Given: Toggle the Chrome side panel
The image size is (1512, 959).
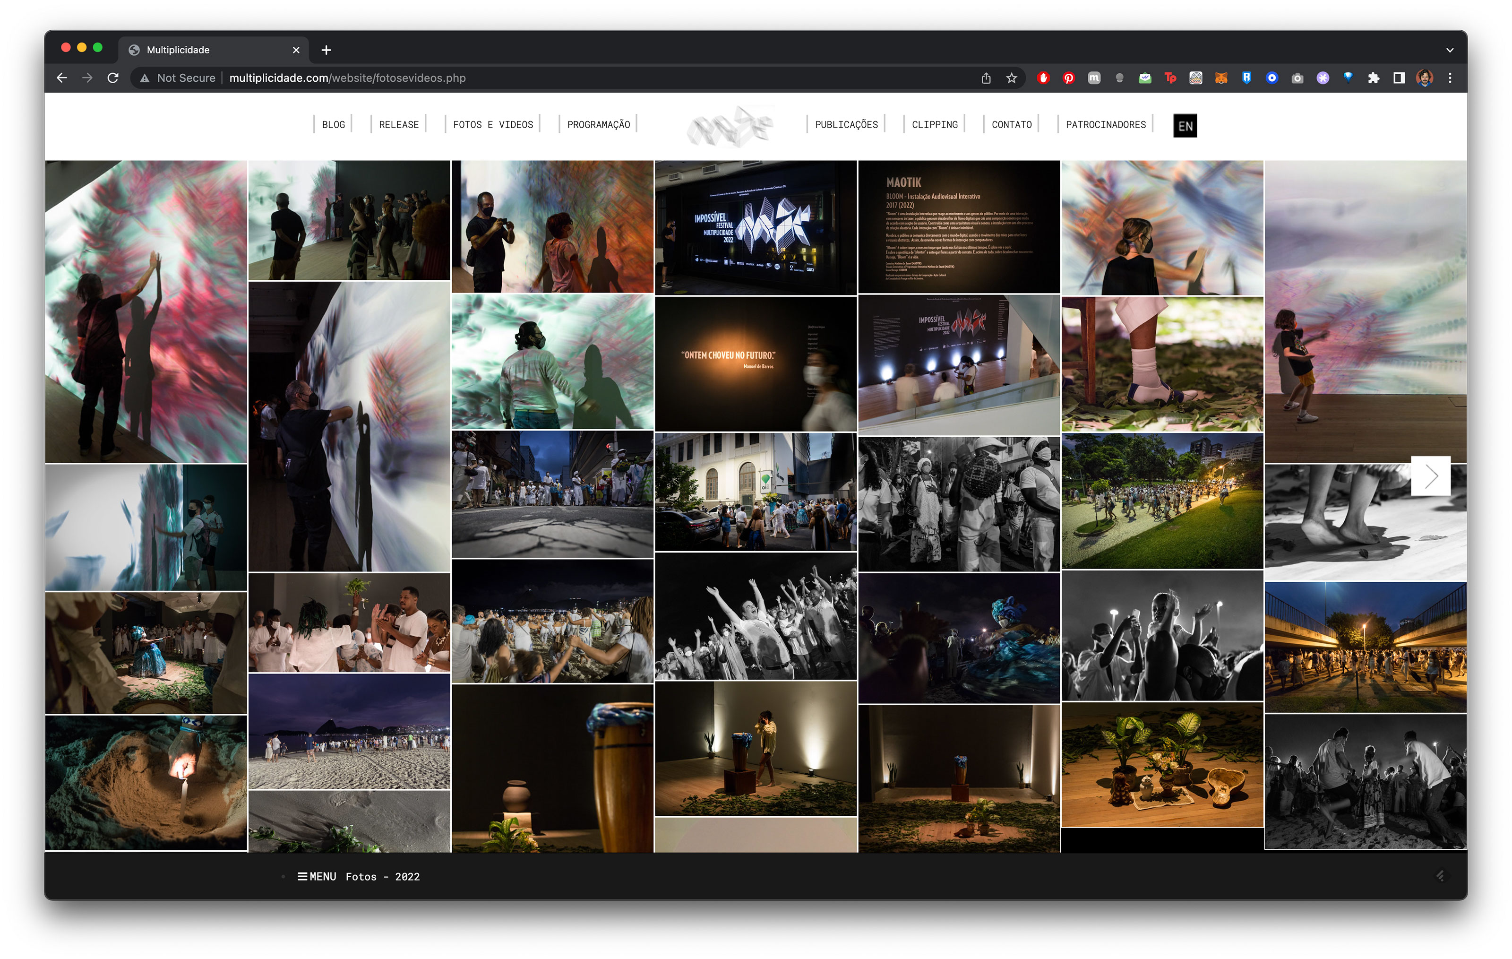Looking at the screenshot, I should [1398, 78].
